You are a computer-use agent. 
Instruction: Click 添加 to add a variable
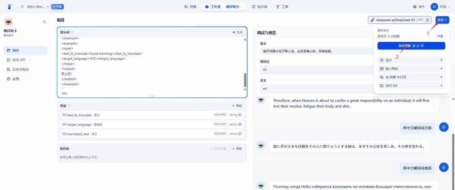(x=237, y=106)
